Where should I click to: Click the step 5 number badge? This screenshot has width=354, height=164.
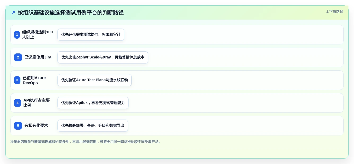coord(18,126)
